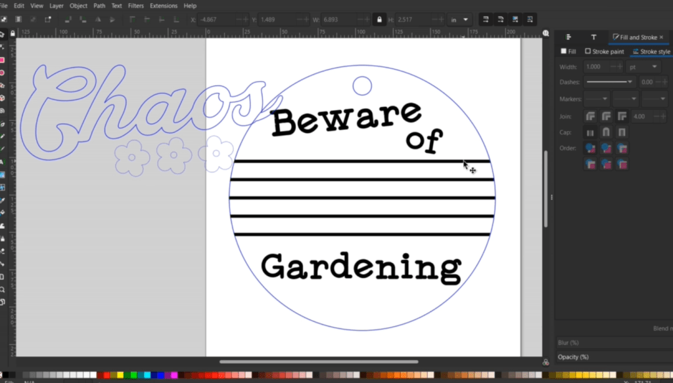The image size is (673, 383).
Task: Open the Dashes pattern dropdown
Action: (x=609, y=82)
